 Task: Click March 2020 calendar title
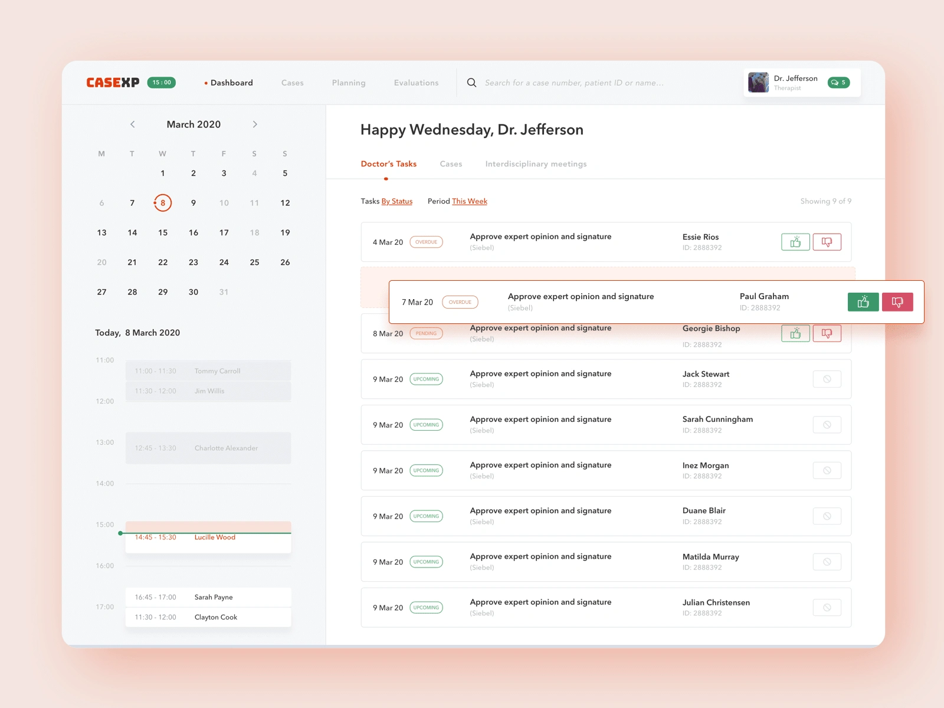(194, 124)
